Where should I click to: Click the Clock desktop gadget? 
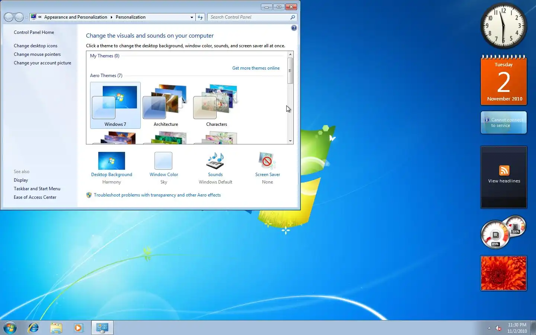[504, 26]
